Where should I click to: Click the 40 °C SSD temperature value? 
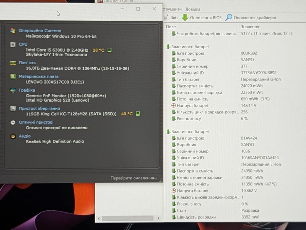tap(127, 114)
